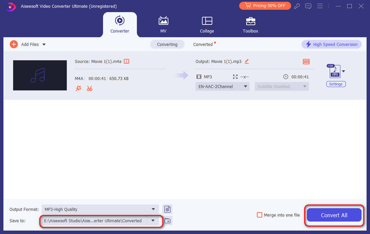The height and width of the screenshot is (234, 370).
Task: Minimize the Aiseesoft window
Action: tap(338, 6)
